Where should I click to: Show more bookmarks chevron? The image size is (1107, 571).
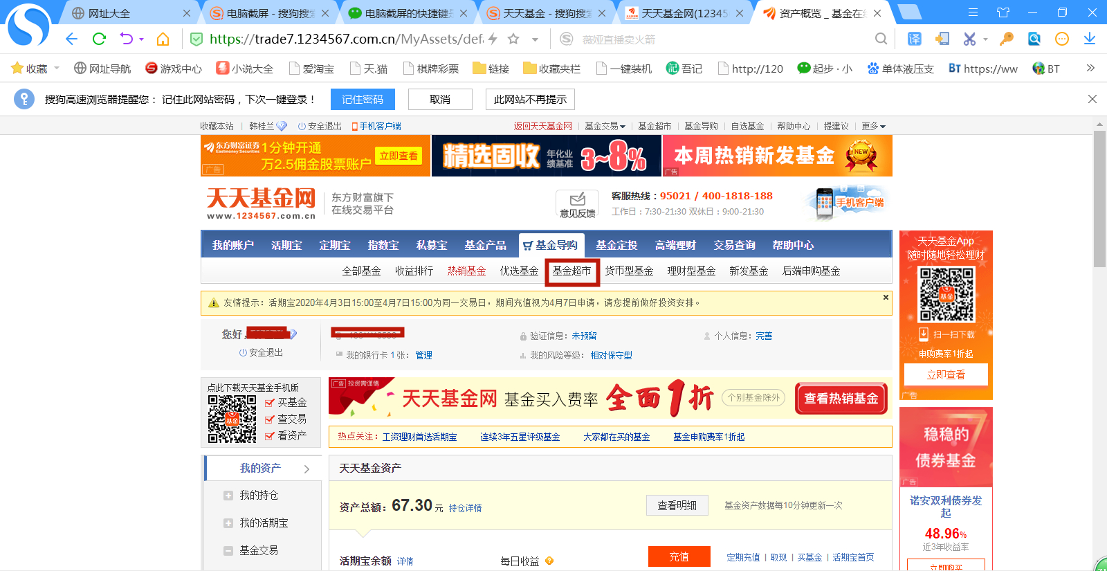coord(1090,68)
